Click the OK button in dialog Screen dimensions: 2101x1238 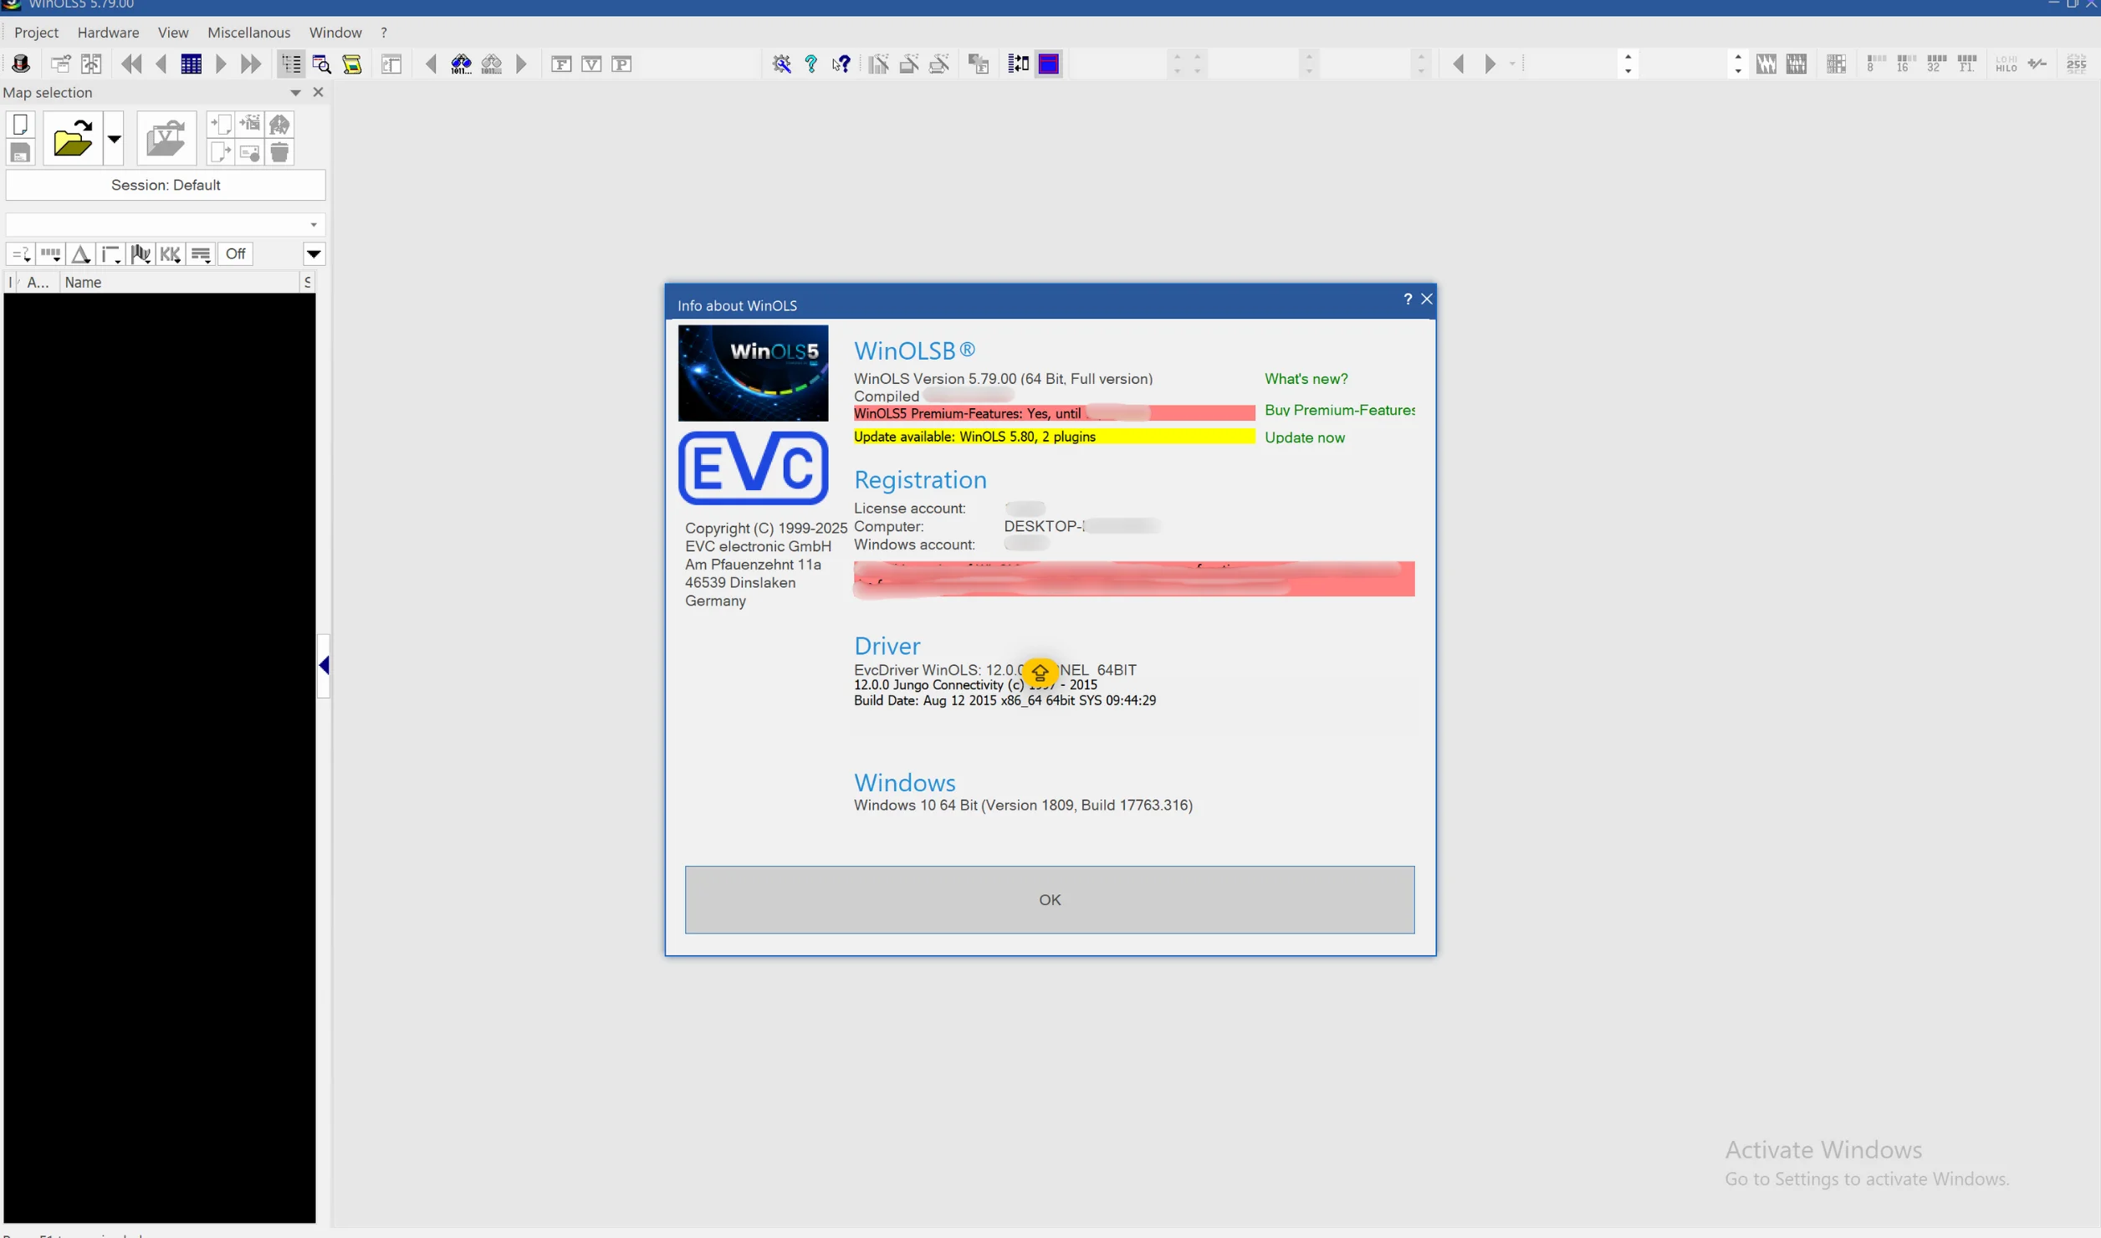(x=1049, y=899)
